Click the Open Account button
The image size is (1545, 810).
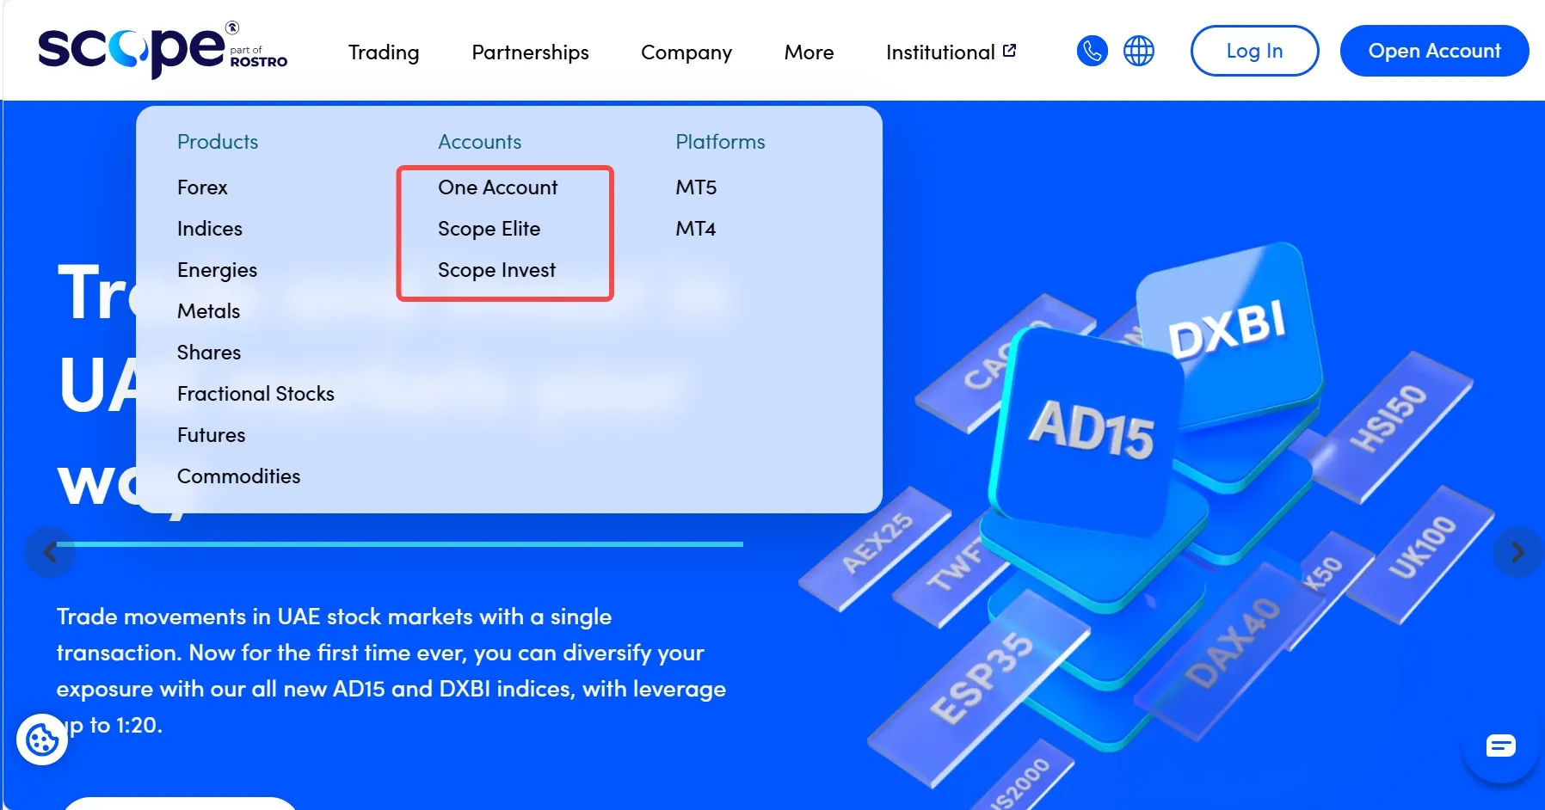click(1435, 51)
